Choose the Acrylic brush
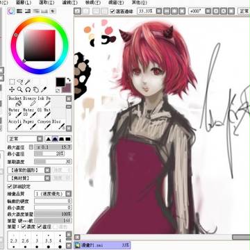The height and width of the screenshot is (250, 250). pos(15,124)
